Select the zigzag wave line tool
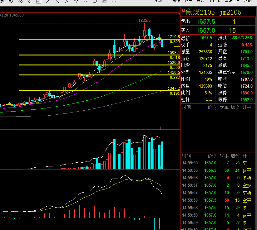 tap(77, 2)
